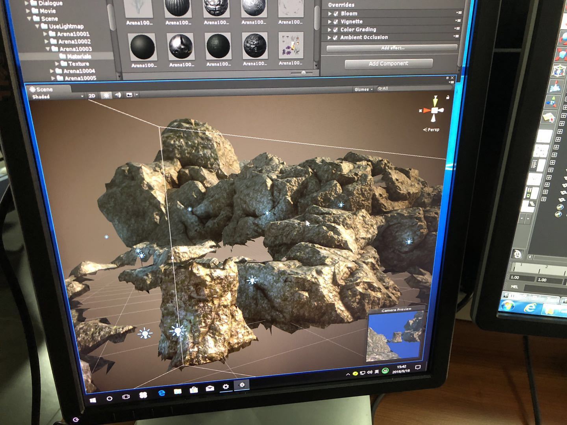Select the shiny metallic sphere material, bottom row
The image size is (567, 425).
pyautogui.click(x=180, y=46)
